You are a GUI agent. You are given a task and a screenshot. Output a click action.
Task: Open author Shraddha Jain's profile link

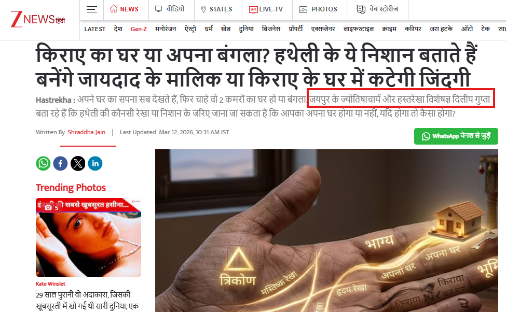(87, 132)
